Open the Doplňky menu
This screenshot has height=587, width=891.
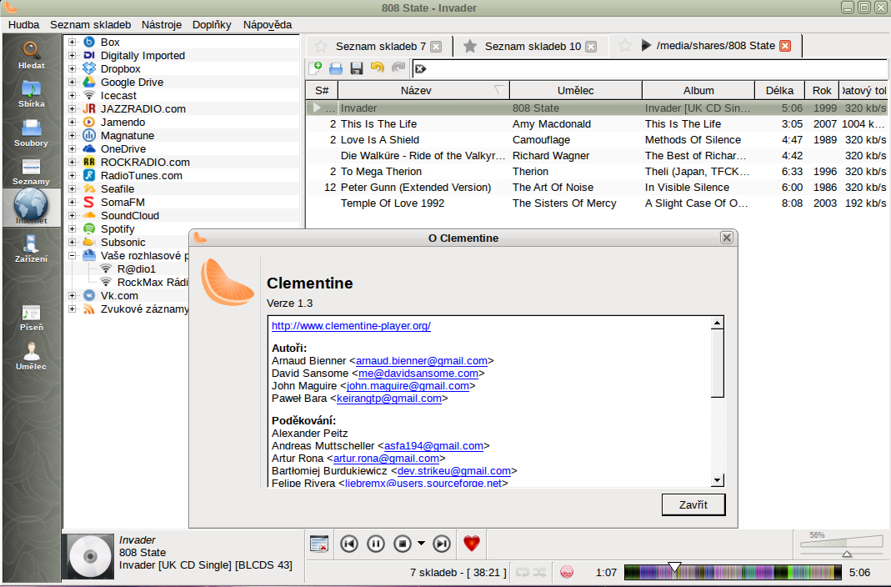coord(212,25)
